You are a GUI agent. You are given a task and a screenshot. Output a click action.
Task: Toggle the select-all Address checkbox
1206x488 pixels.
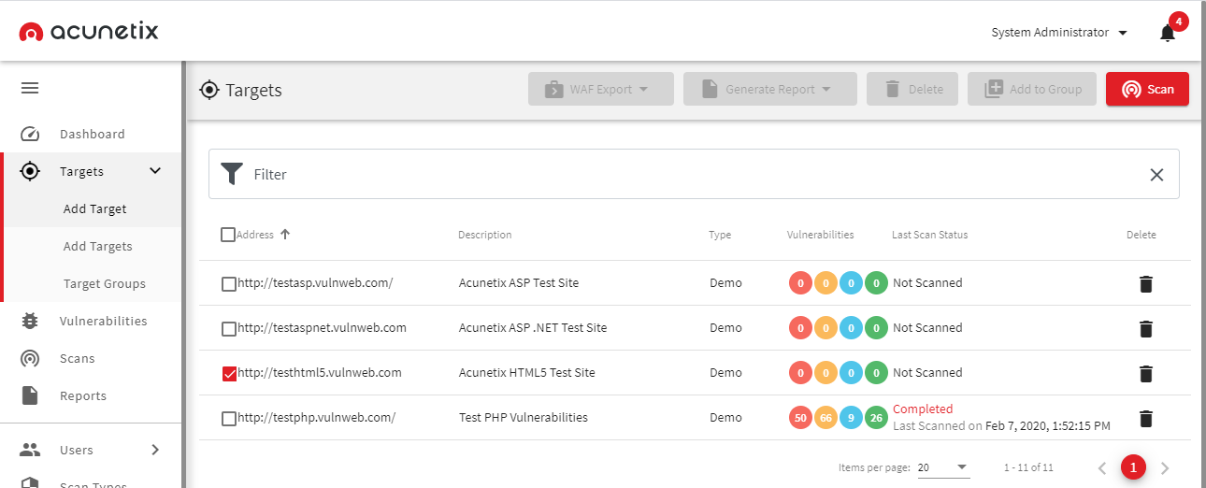[x=228, y=235]
